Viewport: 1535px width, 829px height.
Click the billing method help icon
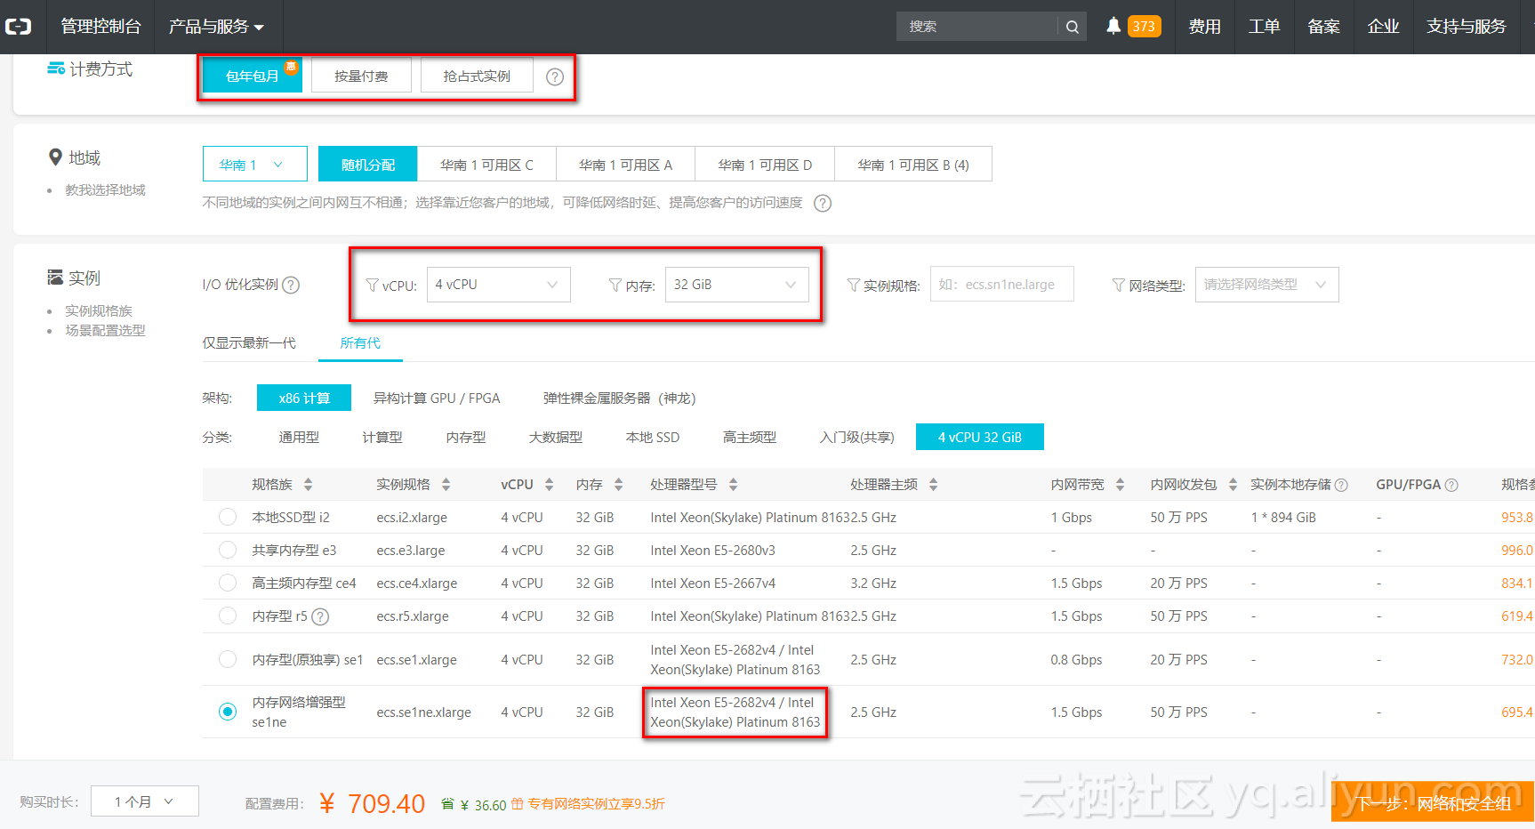point(555,76)
